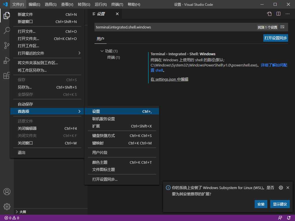Viewport: 295px width, 221px height.
Task: Select 文件图标主题 in preferences submenu
Action: (122, 169)
